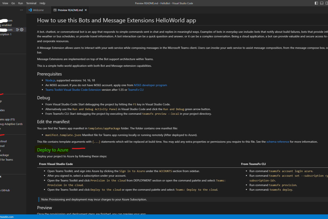Click note about Azure Subscription charges
This screenshot has height=219, width=328.
click(x=94, y=200)
